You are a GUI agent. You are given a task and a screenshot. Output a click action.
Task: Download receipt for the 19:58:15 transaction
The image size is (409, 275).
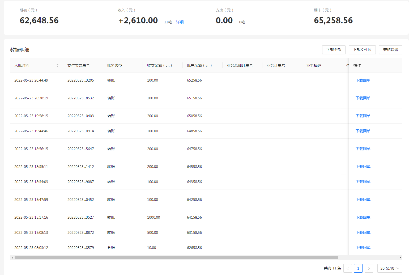(363, 116)
